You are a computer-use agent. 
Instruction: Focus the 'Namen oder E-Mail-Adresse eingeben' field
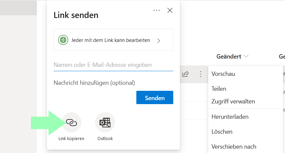click(x=113, y=65)
